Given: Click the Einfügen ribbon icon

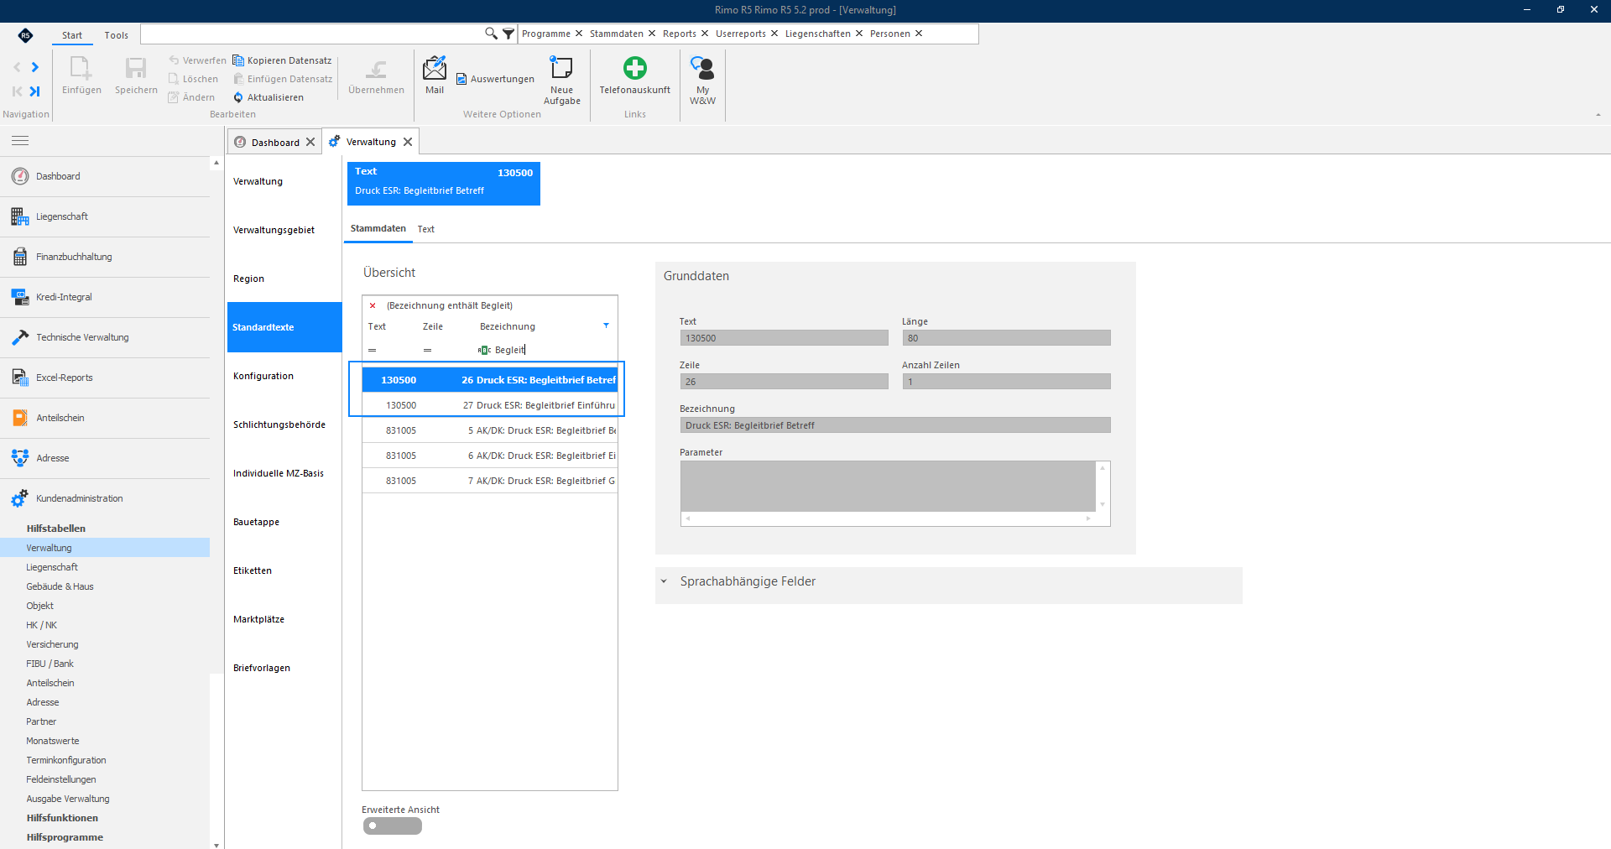Looking at the screenshot, I should [81, 69].
